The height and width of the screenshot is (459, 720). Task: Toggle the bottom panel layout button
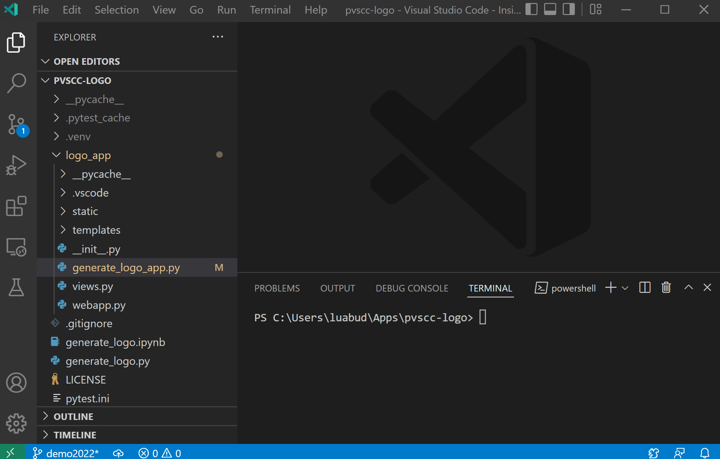tap(550, 10)
